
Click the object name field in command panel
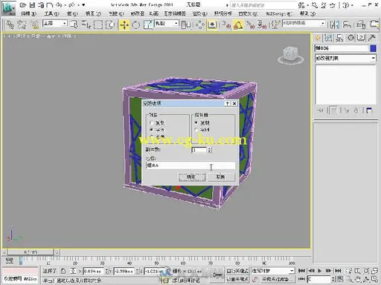point(342,48)
